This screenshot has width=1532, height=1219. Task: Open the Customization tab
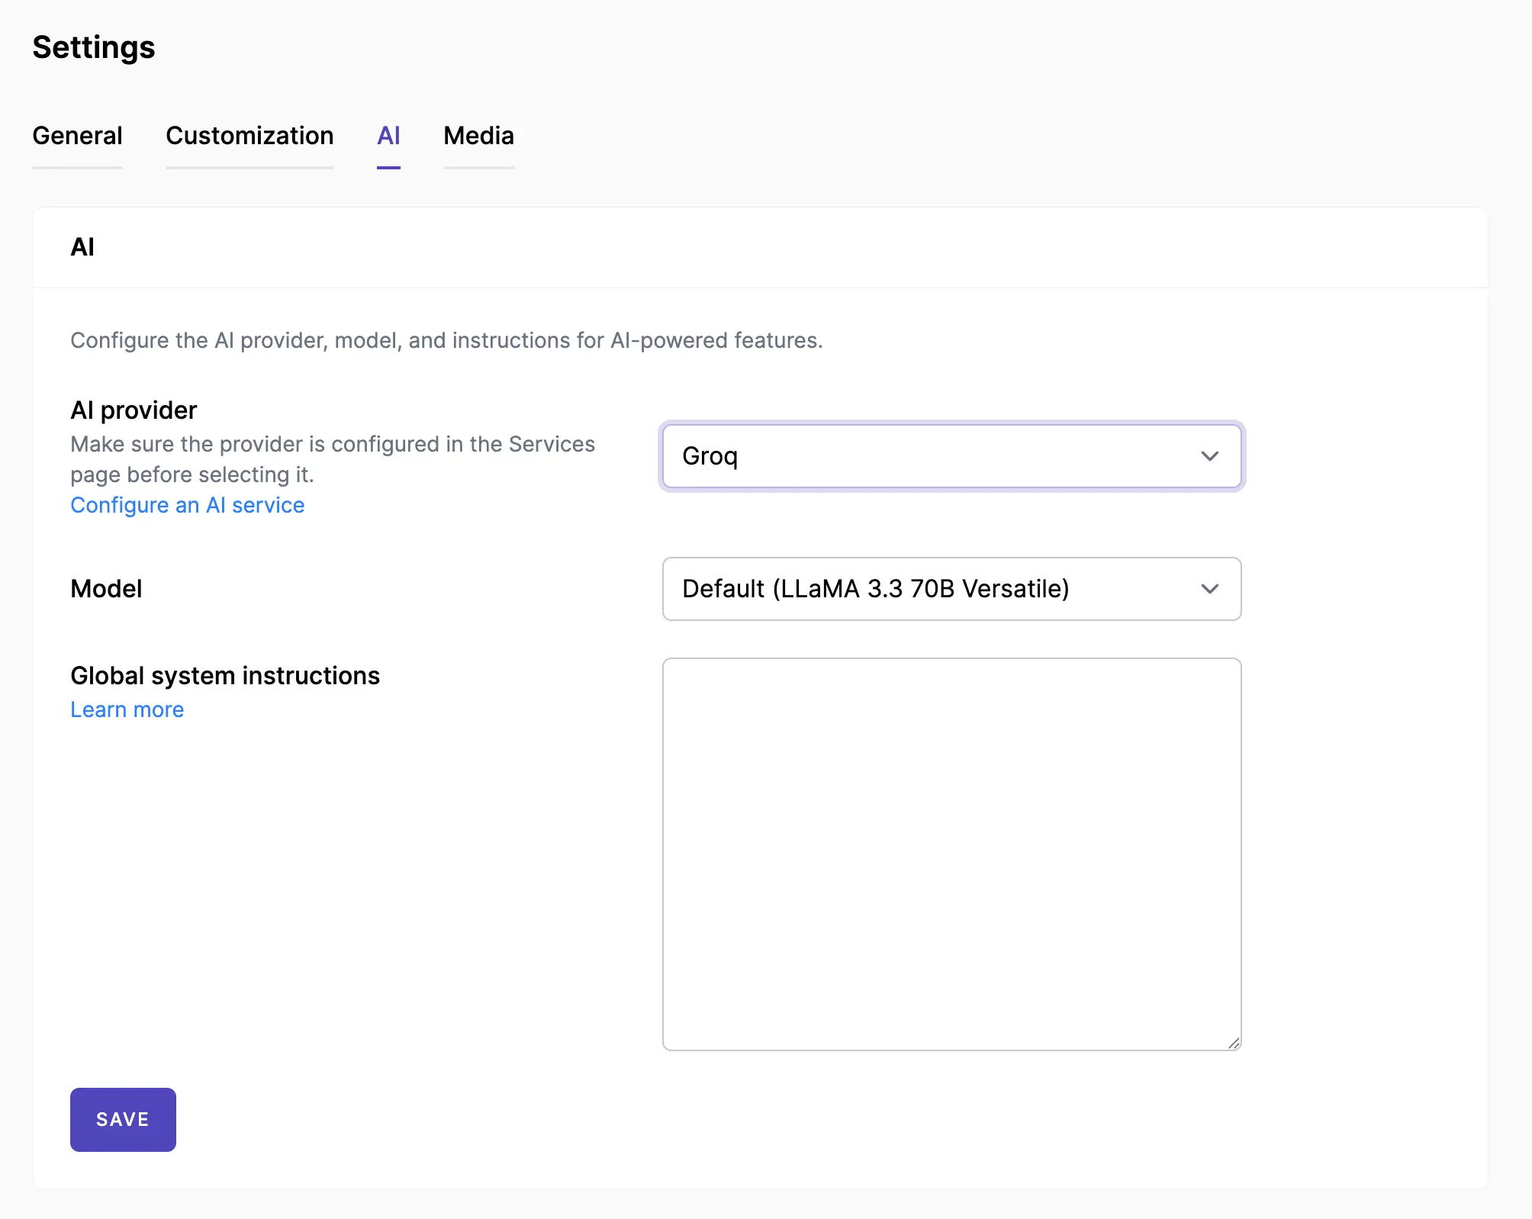pos(249,136)
